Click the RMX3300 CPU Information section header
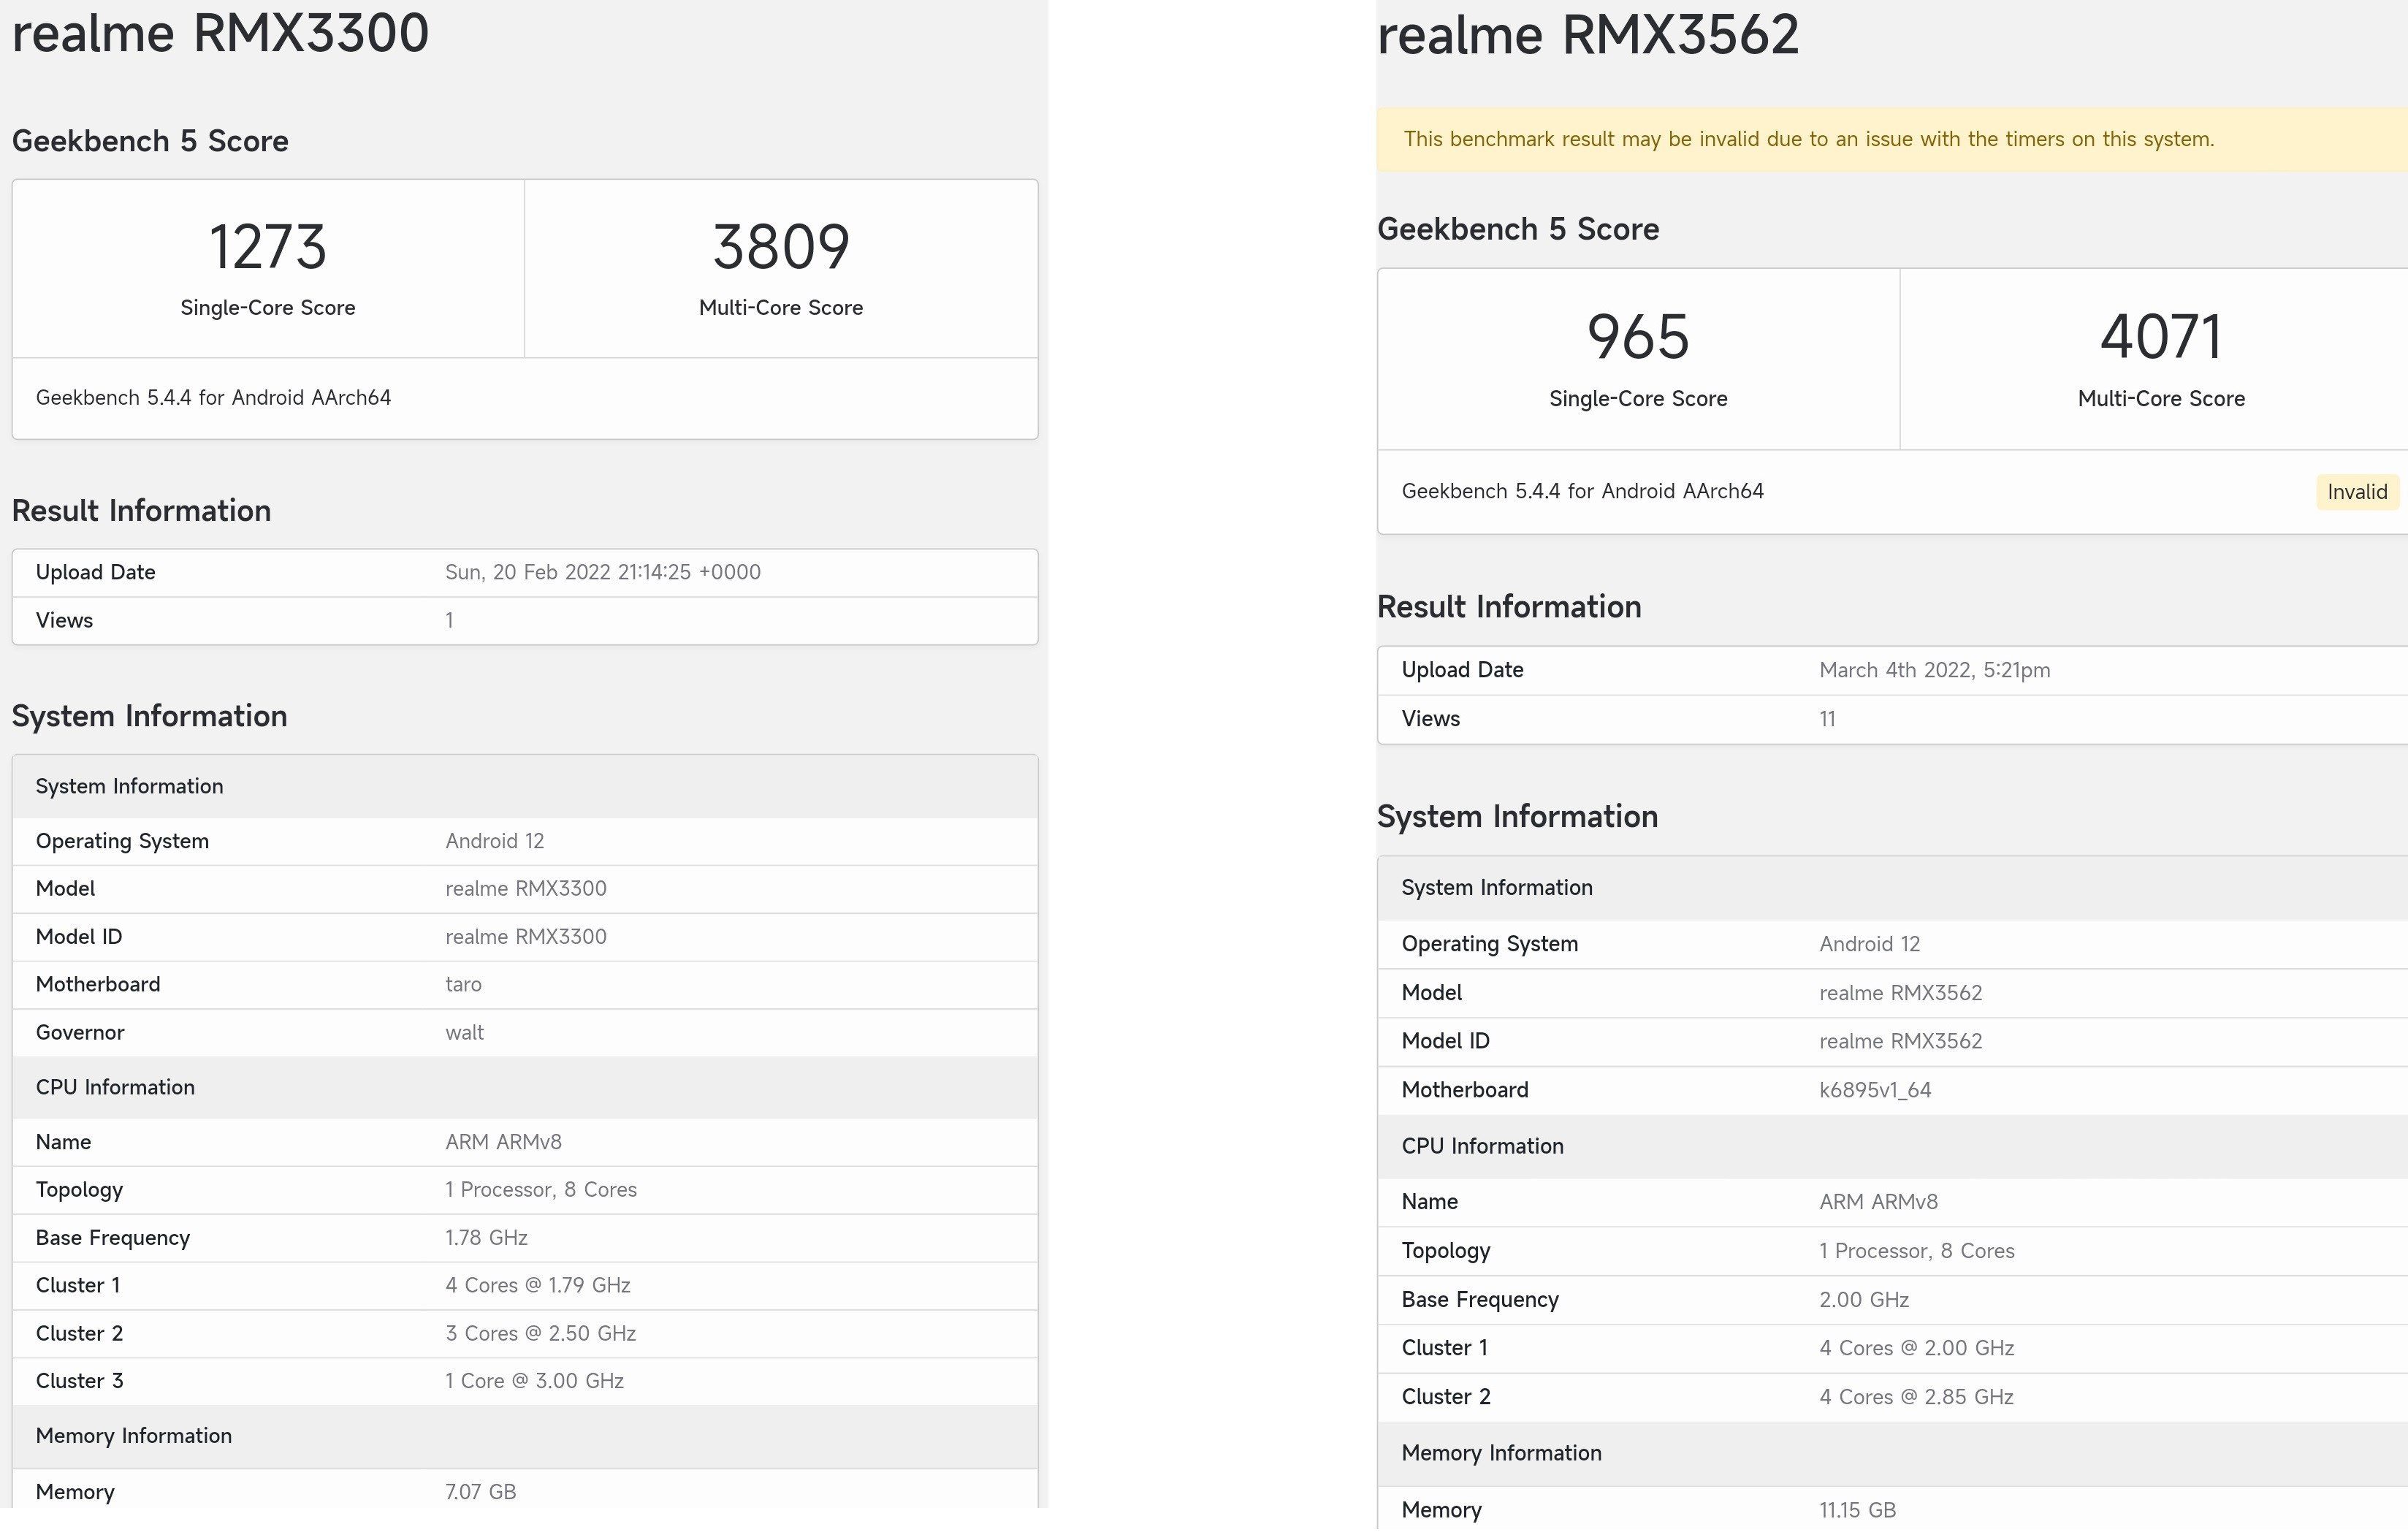Image resolution: width=2408 pixels, height=1535 pixels. coord(525,1087)
